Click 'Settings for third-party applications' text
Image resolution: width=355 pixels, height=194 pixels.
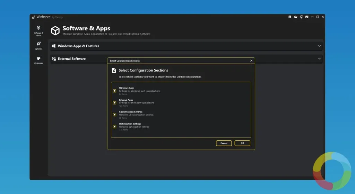pyautogui.click(x=137, y=103)
